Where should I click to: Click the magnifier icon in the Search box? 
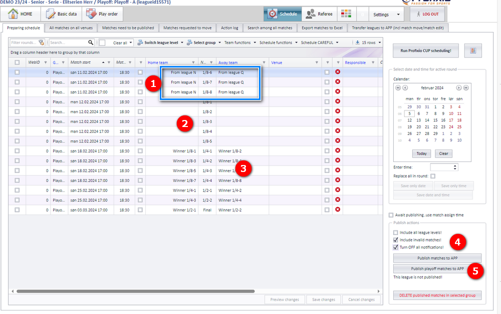click(x=91, y=42)
